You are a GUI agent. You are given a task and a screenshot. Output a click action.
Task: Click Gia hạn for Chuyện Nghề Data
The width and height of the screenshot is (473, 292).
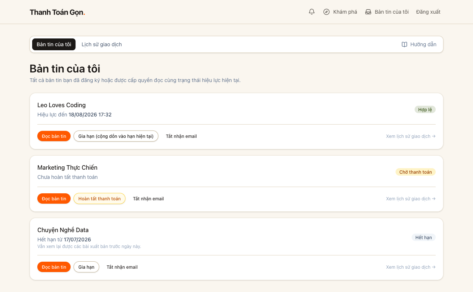[x=86, y=267]
